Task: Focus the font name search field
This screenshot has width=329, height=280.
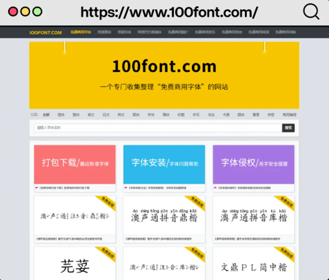Action: pos(158,128)
